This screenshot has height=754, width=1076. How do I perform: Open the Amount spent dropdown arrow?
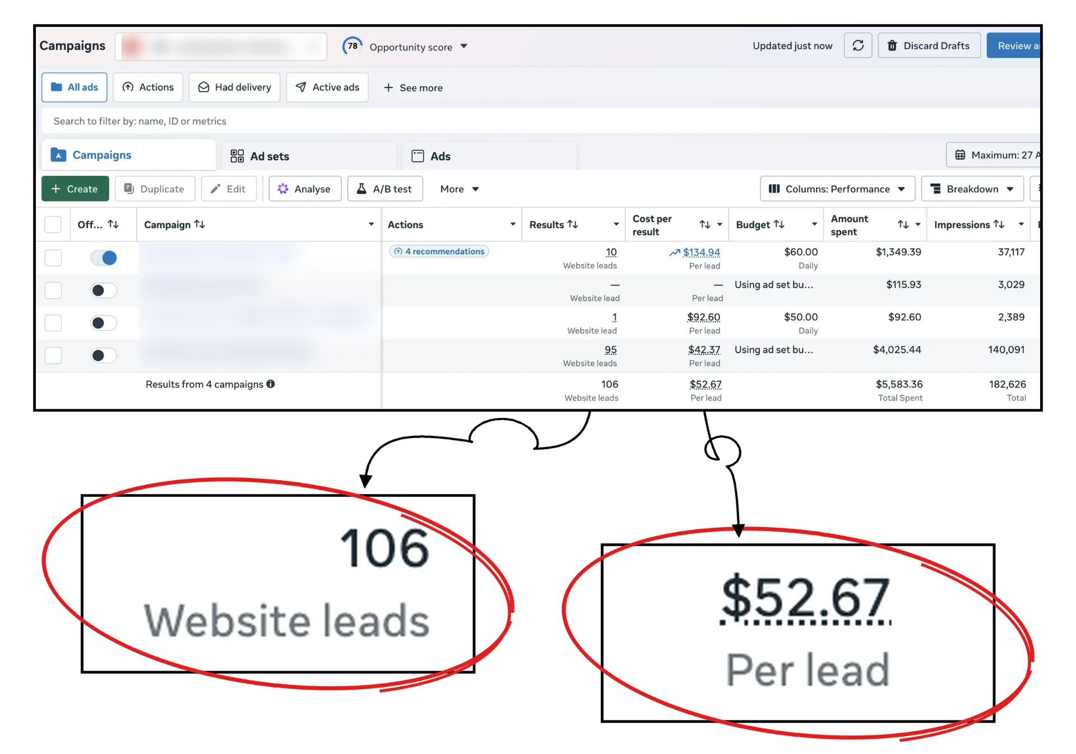pos(918,225)
